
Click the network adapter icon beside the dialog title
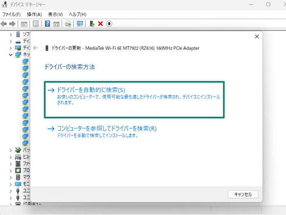point(47,48)
